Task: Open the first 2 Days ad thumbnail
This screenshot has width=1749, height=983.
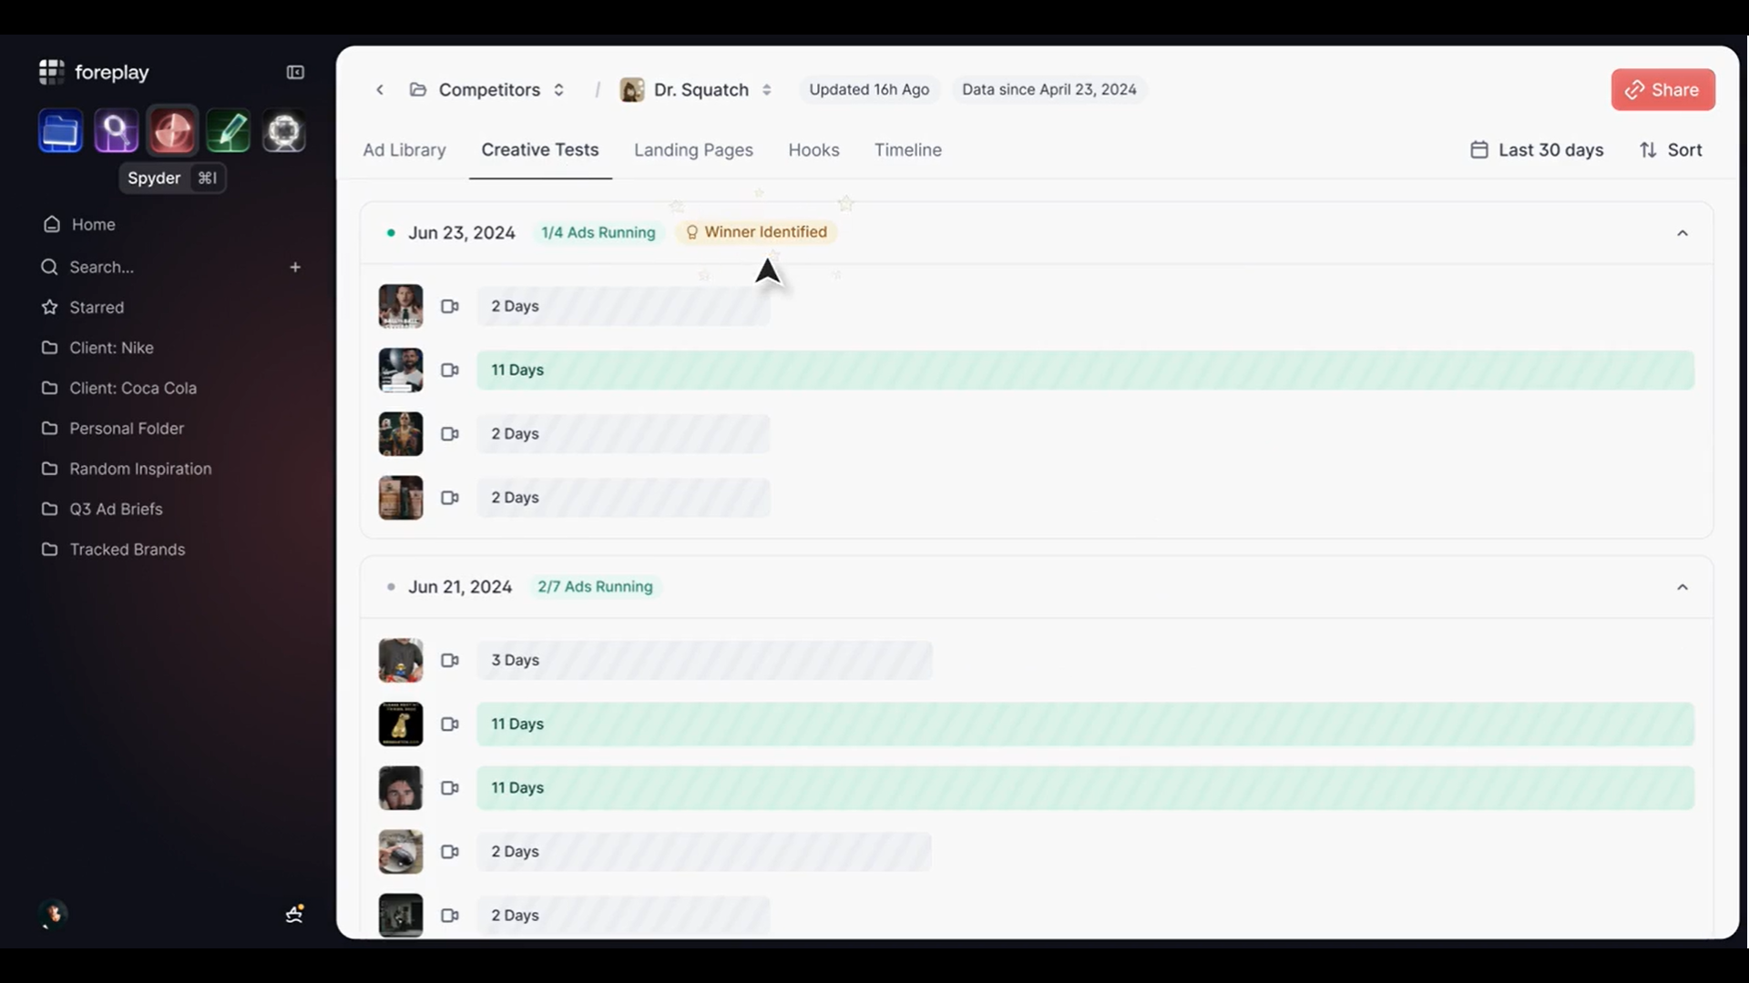Action: tap(401, 306)
